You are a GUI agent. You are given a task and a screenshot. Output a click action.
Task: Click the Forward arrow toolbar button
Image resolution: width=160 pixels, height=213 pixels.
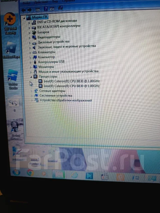click(30, 10)
